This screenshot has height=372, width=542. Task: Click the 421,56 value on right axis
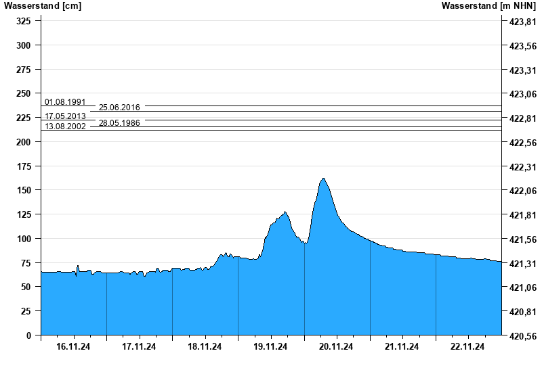pyautogui.click(x=523, y=239)
